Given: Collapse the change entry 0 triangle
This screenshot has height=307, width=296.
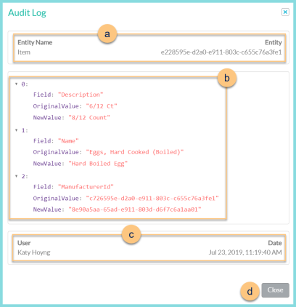Looking at the screenshot, I should click(17, 84).
